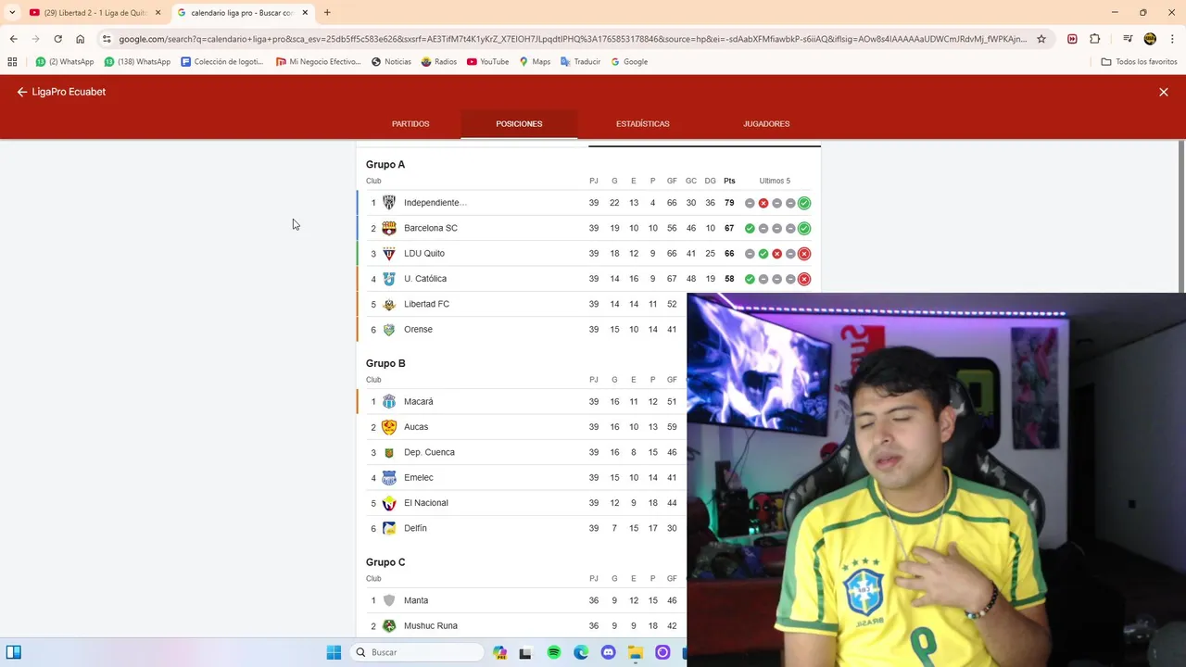Open Chrome three-dot menu

point(1172,39)
